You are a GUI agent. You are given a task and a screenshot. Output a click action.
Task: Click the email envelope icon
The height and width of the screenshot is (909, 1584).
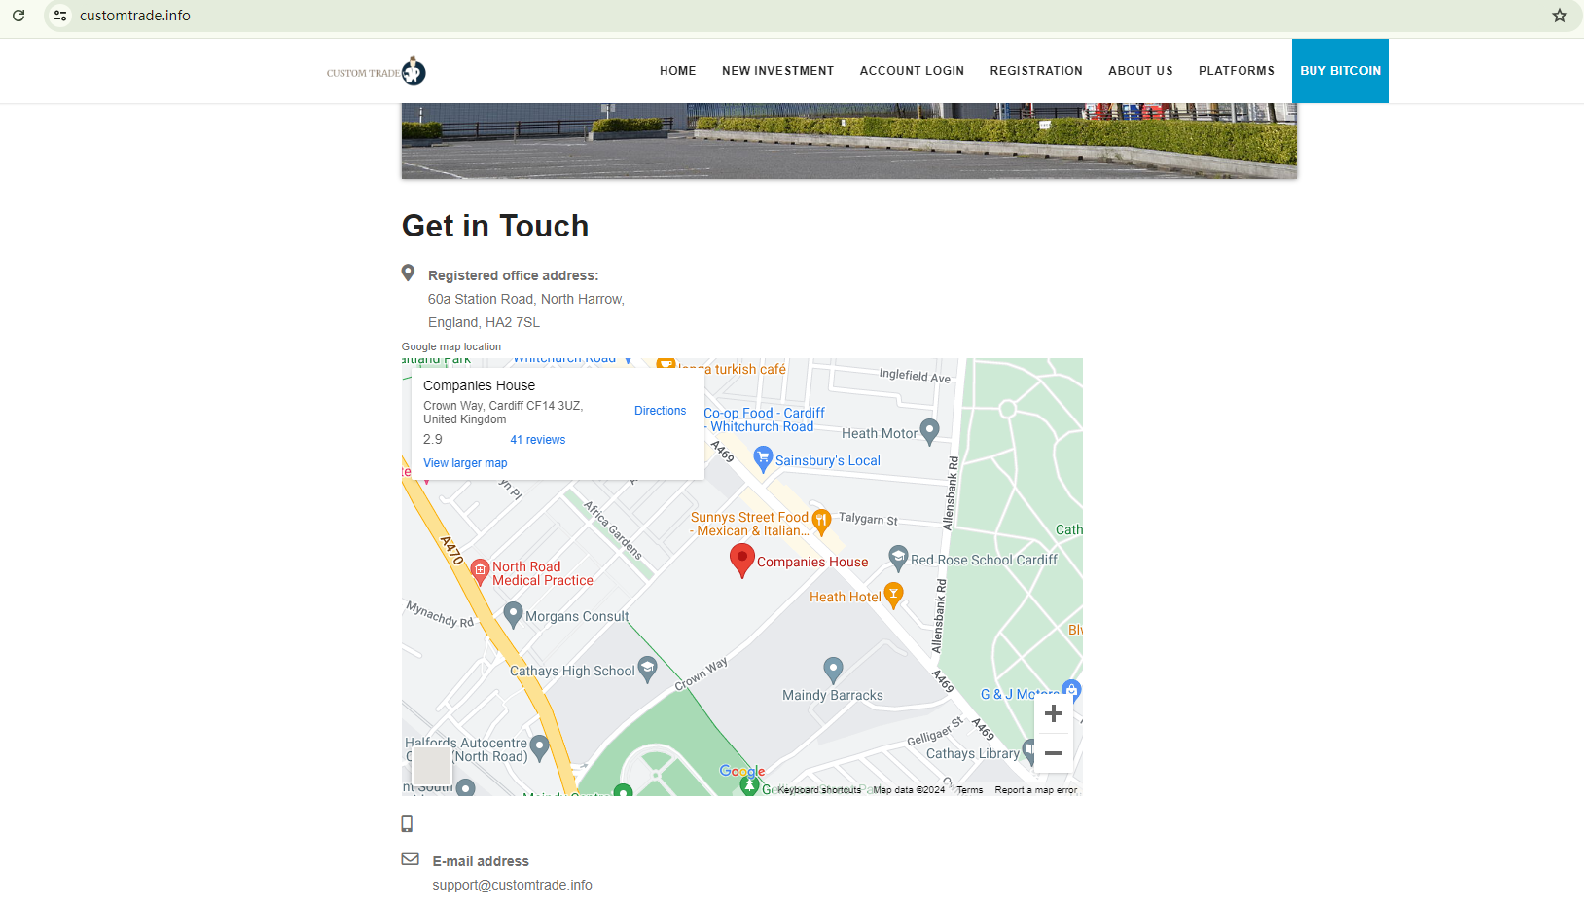411,859
